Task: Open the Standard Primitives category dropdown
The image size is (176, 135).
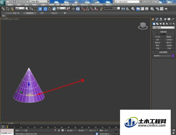Action: [163, 28]
